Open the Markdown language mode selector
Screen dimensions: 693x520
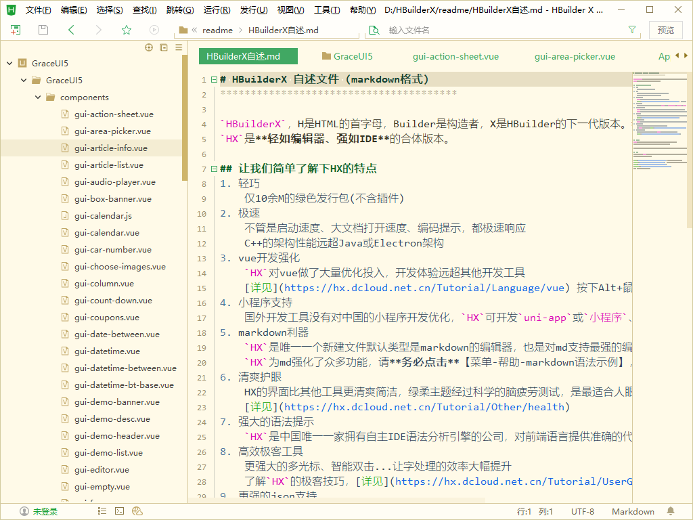(x=633, y=511)
